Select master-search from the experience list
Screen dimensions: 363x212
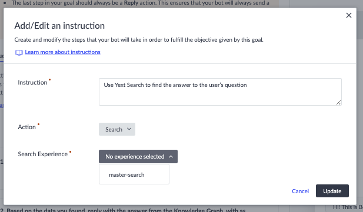134,174
